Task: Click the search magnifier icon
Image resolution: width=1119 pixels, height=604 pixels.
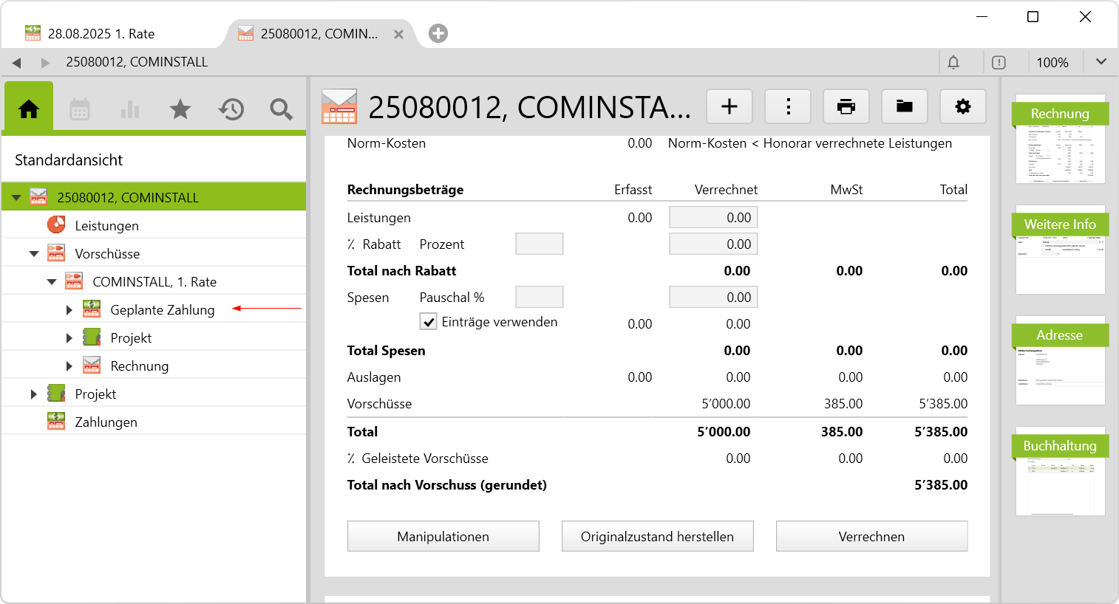Action: pos(281,110)
